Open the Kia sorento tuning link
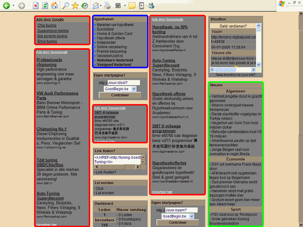 click(52, 36)
